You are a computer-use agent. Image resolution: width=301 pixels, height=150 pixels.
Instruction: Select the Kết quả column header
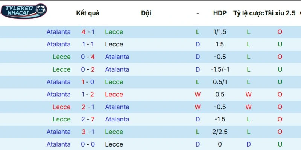click(88, 13)
